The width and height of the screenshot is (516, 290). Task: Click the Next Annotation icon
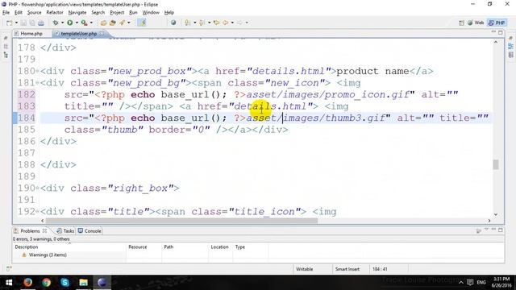(x=188, y=23)
